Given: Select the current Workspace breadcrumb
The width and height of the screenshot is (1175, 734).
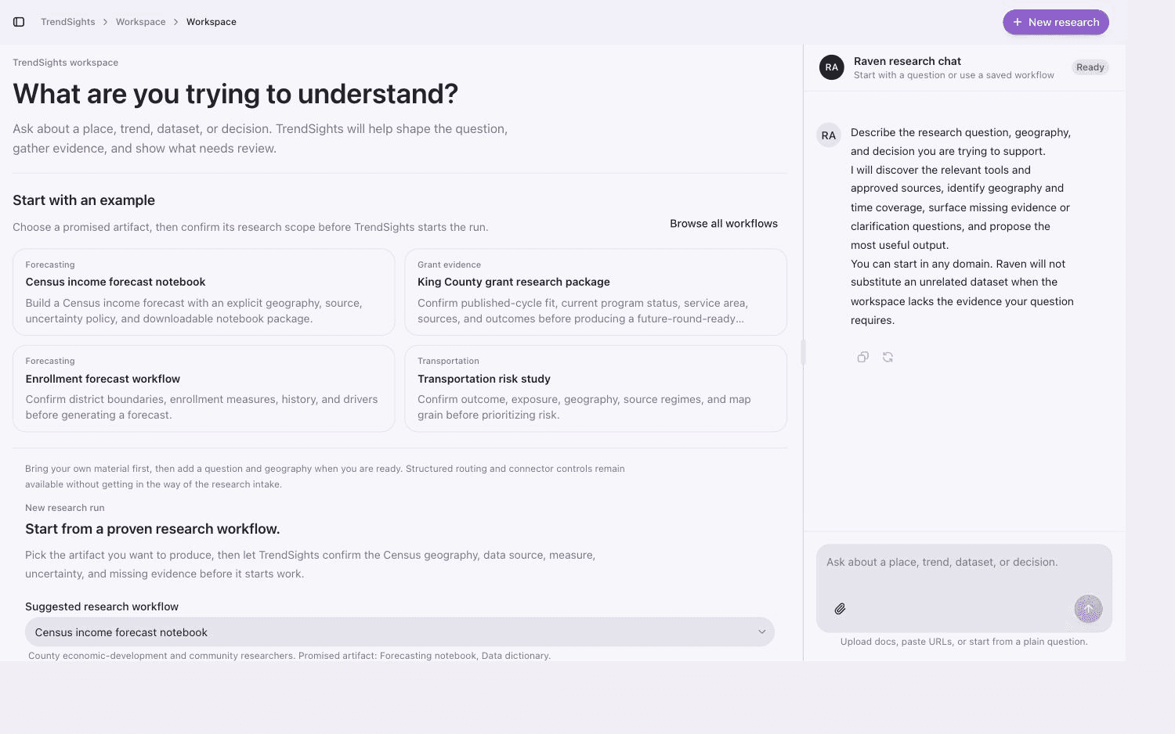Looking at the screenshot, I should 211,22.
